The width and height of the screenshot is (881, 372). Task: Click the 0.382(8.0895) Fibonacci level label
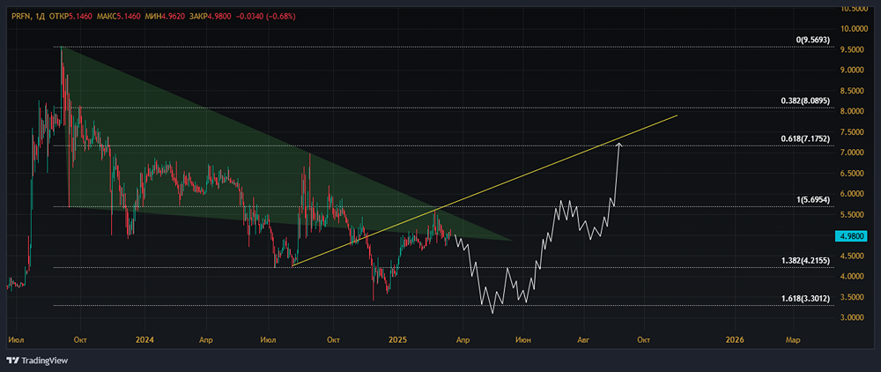tap(803, 101)
